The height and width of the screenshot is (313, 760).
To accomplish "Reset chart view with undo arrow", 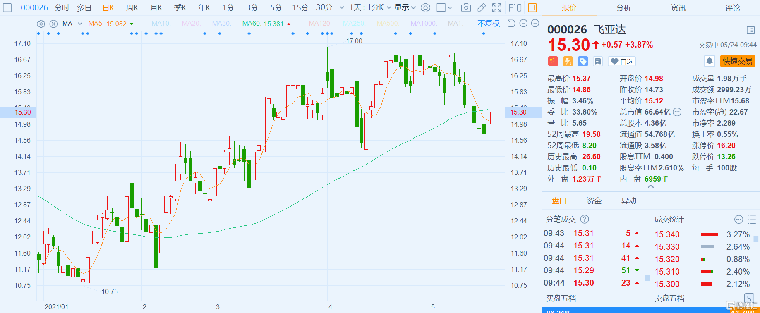I will [x=512, y=23].
